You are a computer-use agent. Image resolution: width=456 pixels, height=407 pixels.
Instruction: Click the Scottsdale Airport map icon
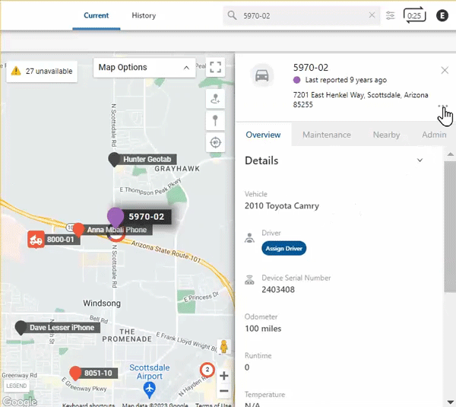(x=150, y=390)
